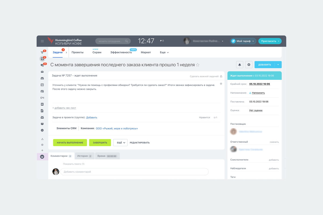Click the РЕДАКТИРОВАТЬ link
The height and width of the screenshot is (215, 323).
[140, 143]
